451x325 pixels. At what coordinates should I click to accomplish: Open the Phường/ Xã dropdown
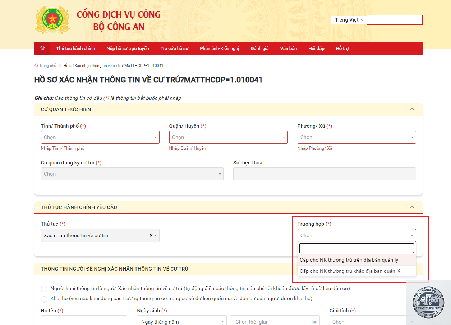(x=357, y=137)
